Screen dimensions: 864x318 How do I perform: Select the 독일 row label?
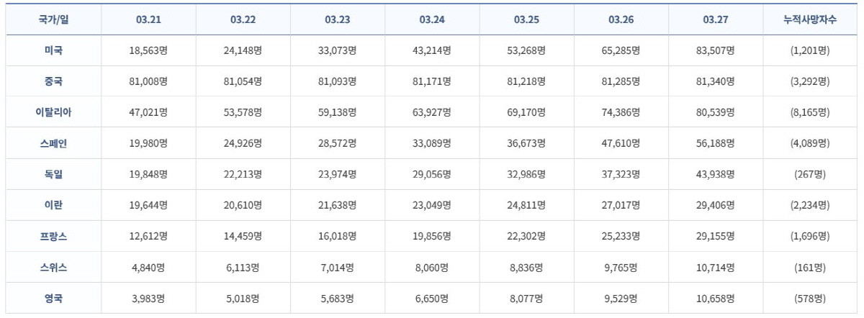(53, 174)
